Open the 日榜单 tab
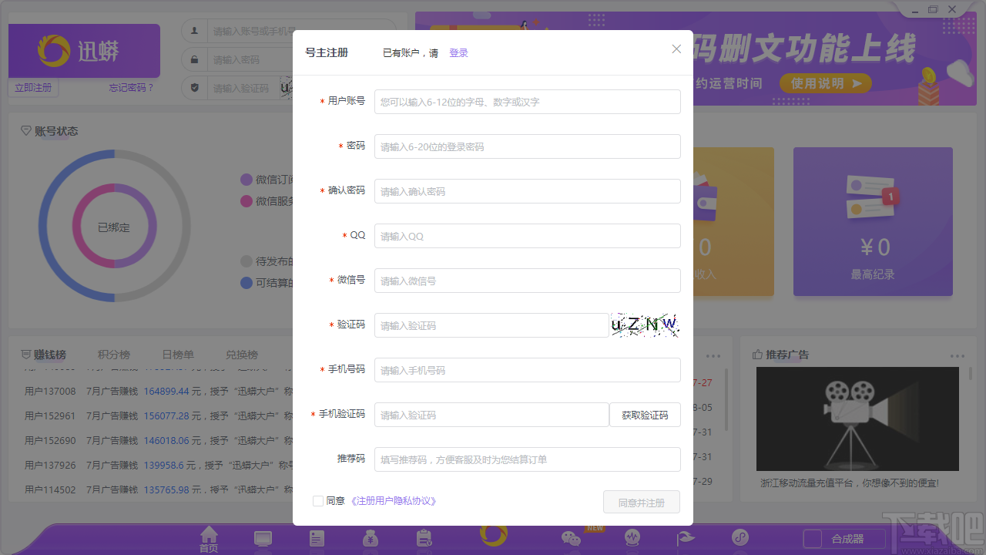Viewport: 986px width, 555px height. click(x=178, y=355)
